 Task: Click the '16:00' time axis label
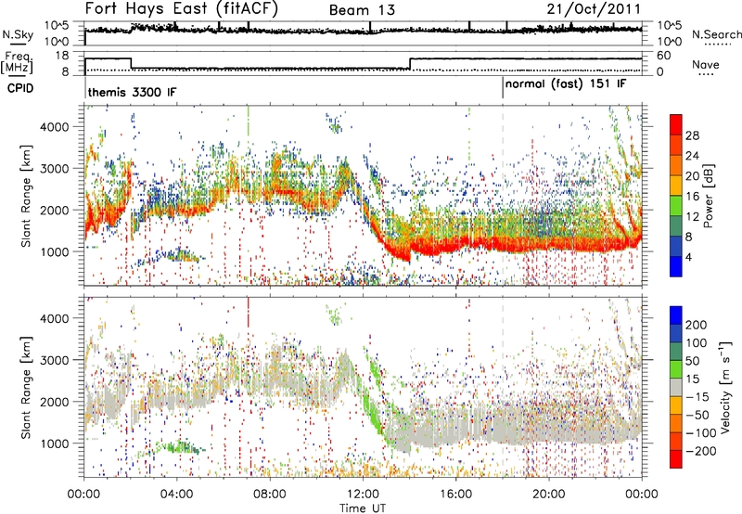(x=455, y=495)
